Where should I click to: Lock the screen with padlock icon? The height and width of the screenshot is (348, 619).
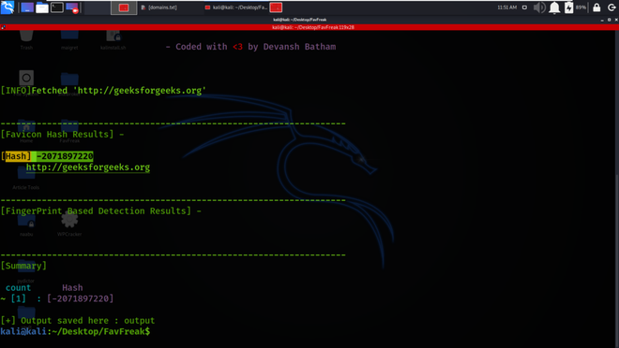596,7
